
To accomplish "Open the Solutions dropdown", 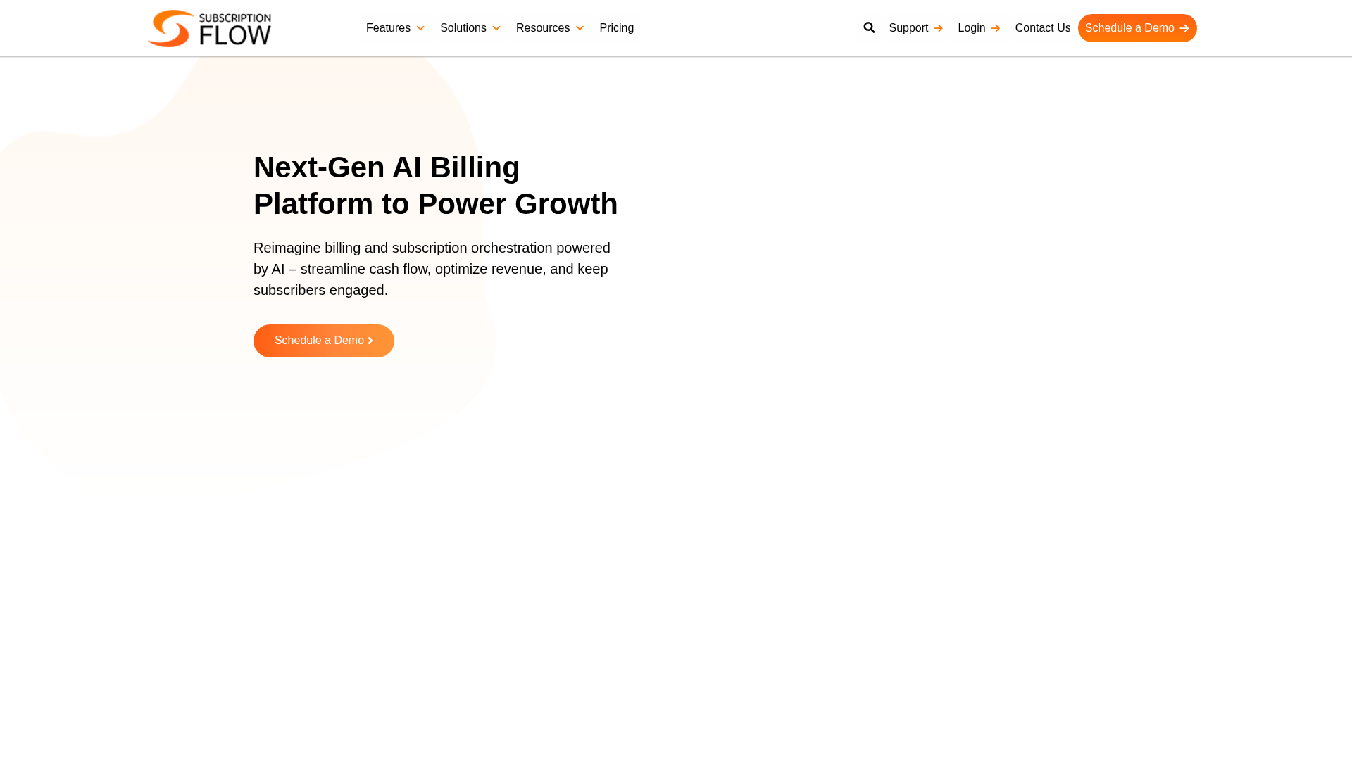I will point(463,28).
